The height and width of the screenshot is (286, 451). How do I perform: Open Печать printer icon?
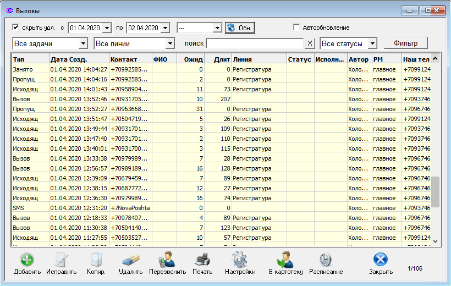click(202, 260)
